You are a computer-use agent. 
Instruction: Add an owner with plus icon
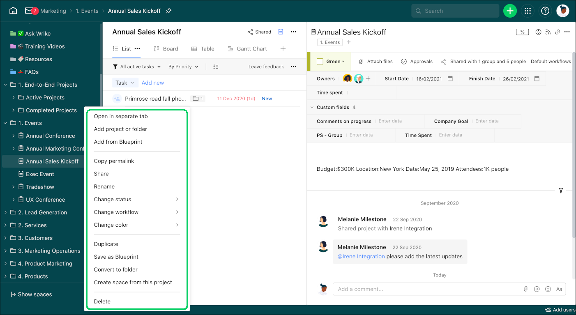point(368,78)
